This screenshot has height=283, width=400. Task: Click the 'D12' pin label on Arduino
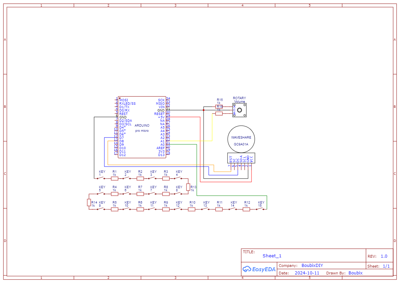click(122, 155)
